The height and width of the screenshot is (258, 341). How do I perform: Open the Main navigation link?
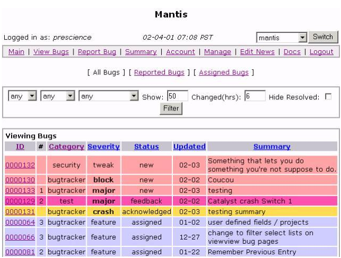point(16,52)
